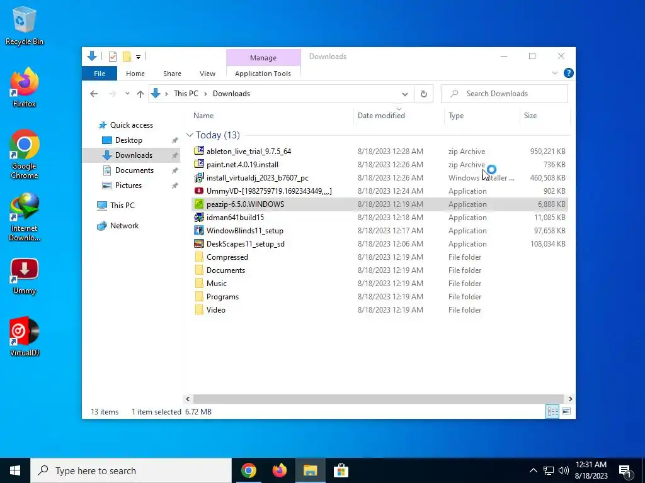Select the WindowBlinds11_setup file icon
645x483 pixels.
coord(198,230)
